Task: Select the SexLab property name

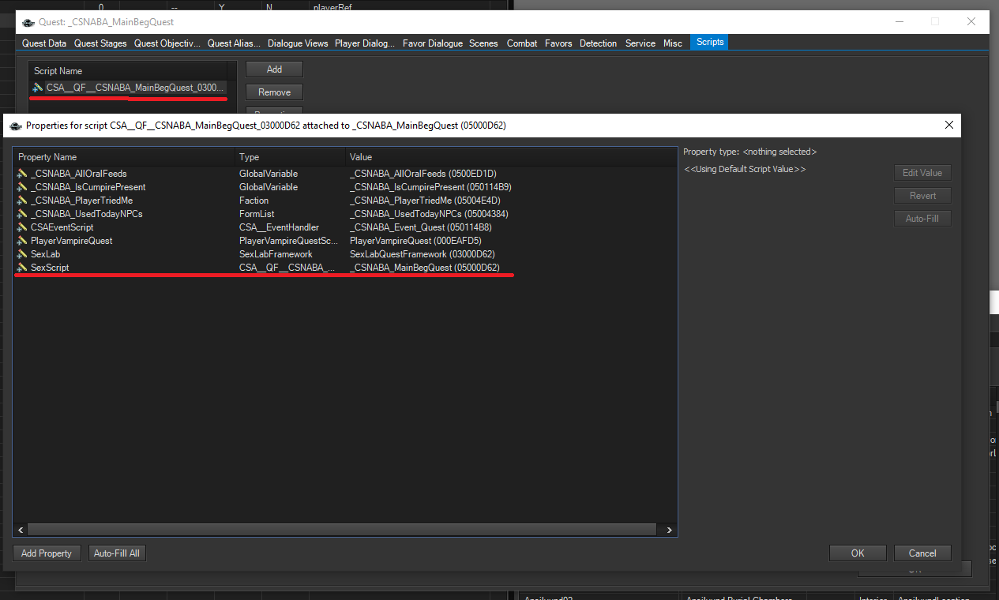Action: pyautogui.click(x=45, y=254)
